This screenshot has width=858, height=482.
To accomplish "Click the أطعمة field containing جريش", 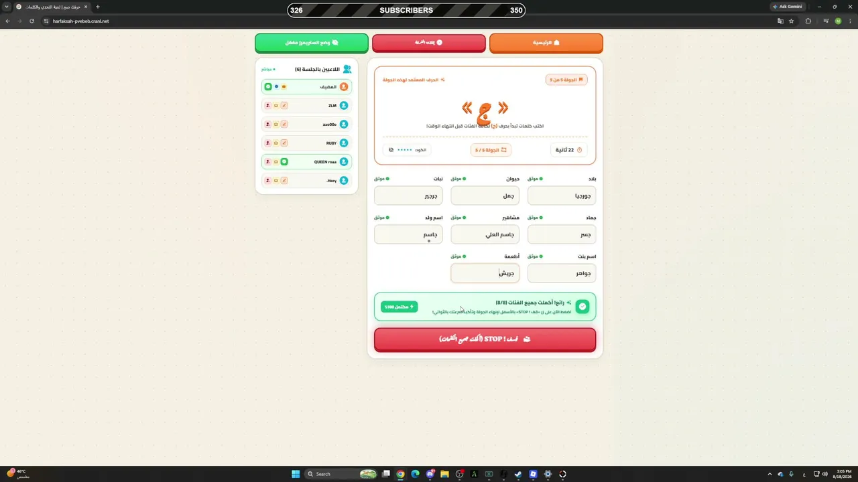I will (485, 273).
